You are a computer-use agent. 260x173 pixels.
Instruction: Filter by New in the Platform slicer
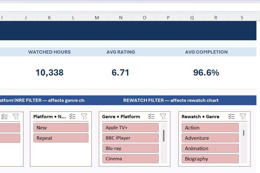coord(61,128)
